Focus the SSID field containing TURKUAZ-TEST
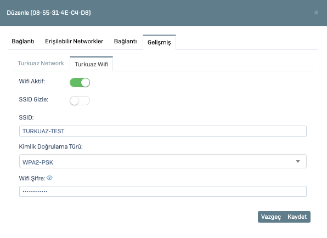Screen dimensions: 327x238 click(x=163, y=131)
